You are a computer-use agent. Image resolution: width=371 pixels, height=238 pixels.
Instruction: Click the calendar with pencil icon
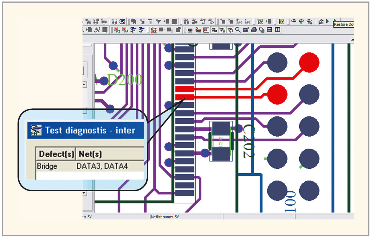(246, 30)
